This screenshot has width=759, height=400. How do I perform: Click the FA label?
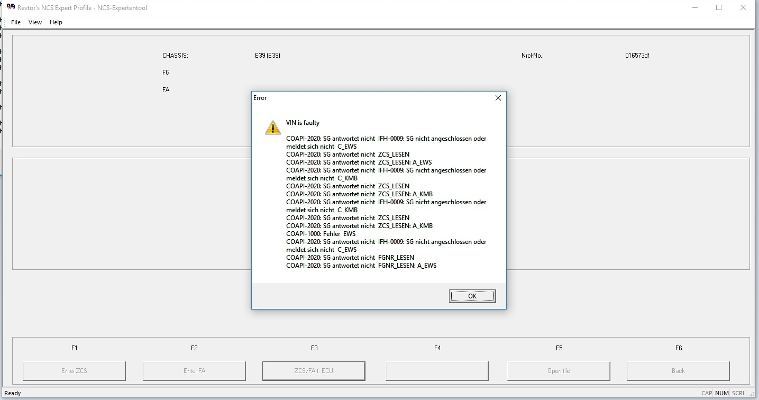[x=166, y=90]
